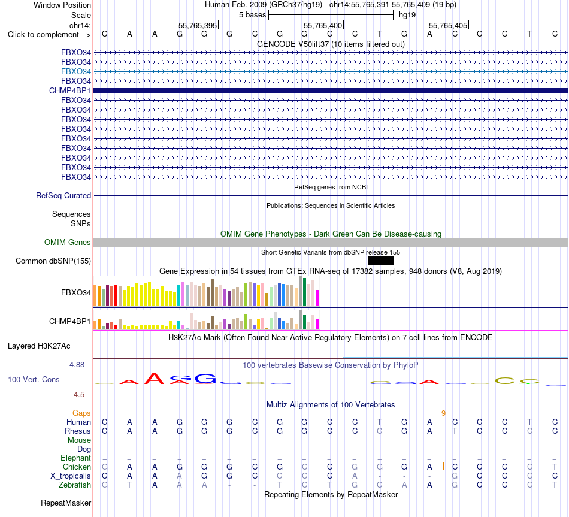Click the orange gap count 9

pyautogui.click(x=443, y=413)
